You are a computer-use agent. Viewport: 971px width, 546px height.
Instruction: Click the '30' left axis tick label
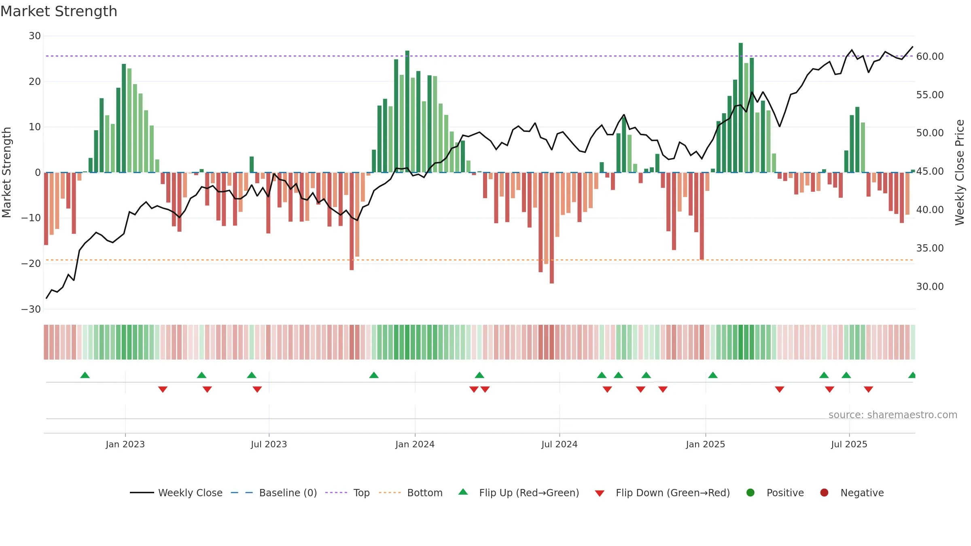pyautogui.click(x=35, y=36)
